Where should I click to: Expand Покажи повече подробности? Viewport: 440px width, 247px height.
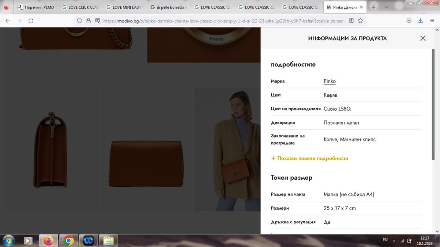point(310,158)
